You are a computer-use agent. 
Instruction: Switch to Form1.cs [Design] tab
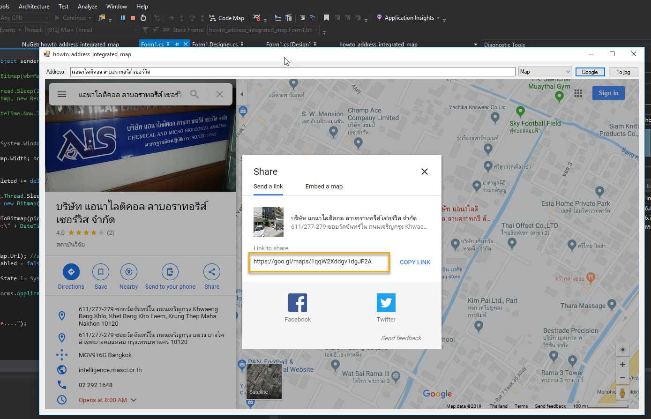tap(289, 44)
